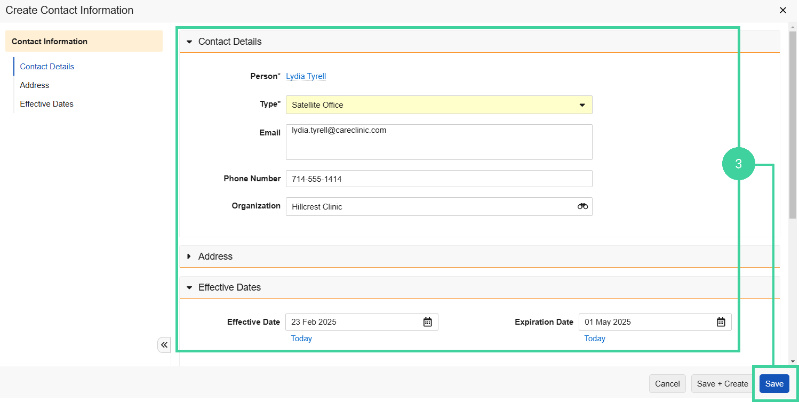This screenshot has width=799, height=402.
Task: Open the Lydia Tyrell person link
Action: (x=306, y=76)
